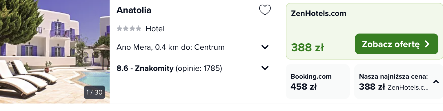Open the hotel pool photo thumbnail
443x111 pixels.
pyautogui.click(x=55, y=52)
